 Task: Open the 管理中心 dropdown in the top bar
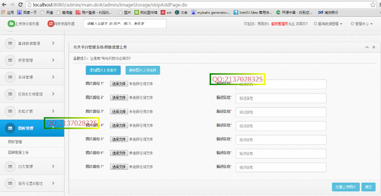click(x=362, y=24)
